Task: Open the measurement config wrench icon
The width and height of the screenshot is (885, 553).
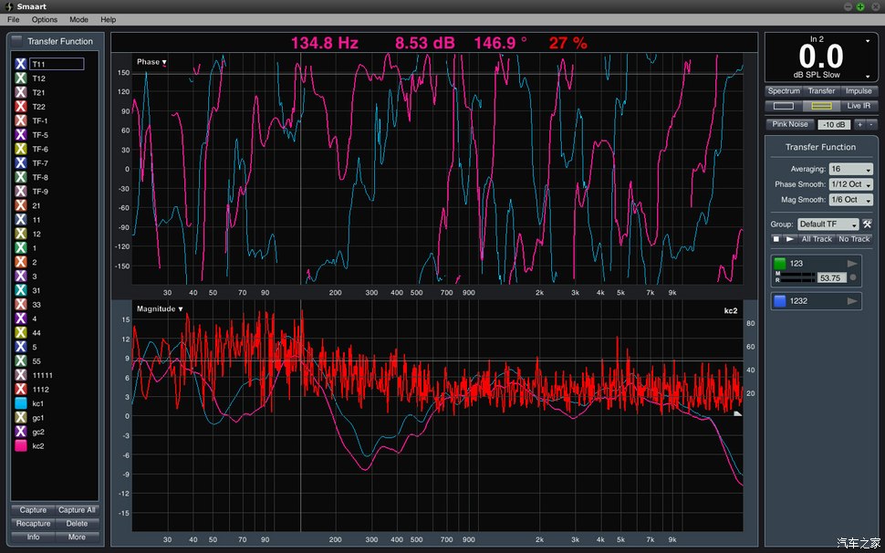Action: pos(867,224)
